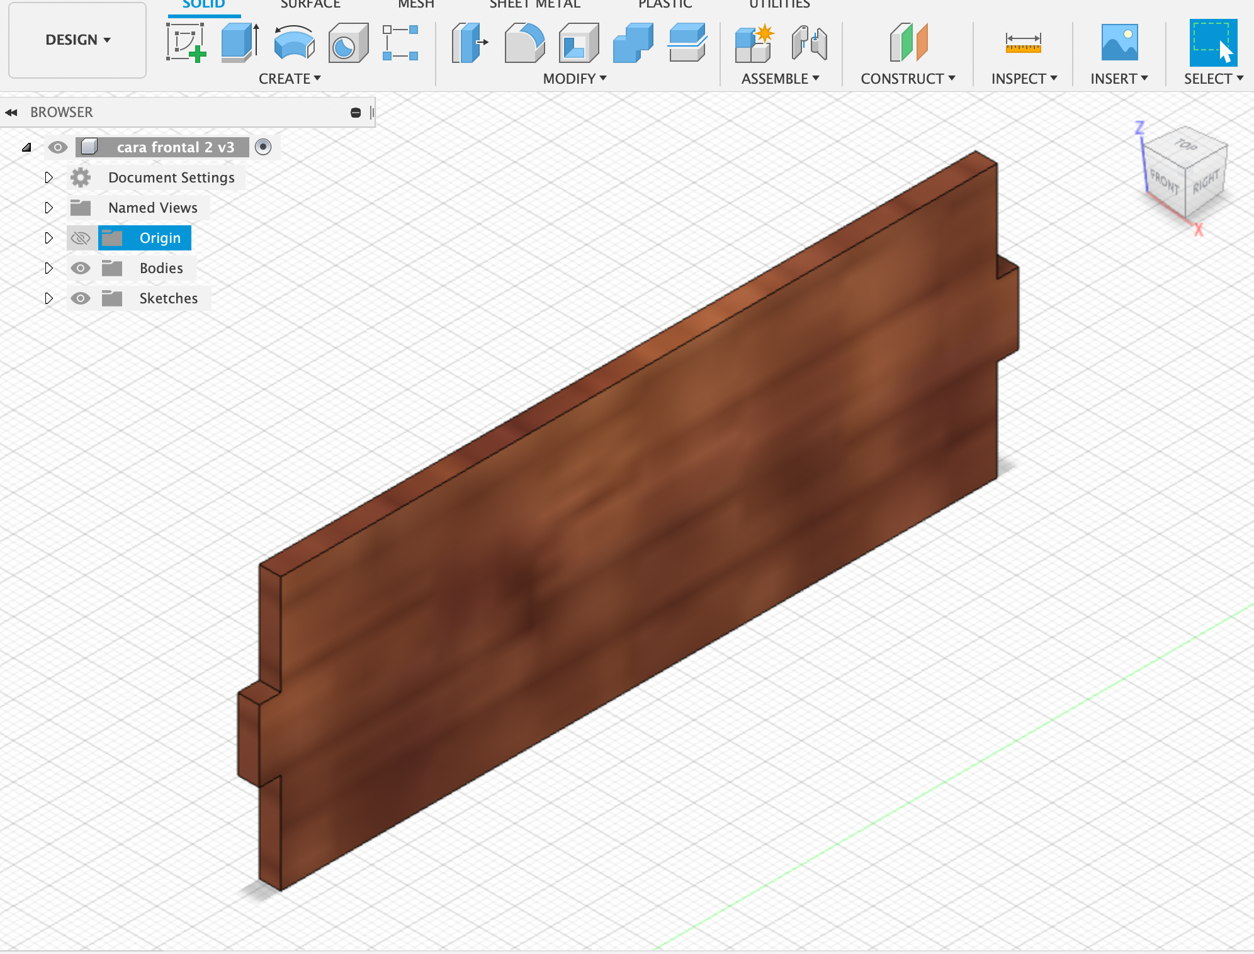Click the Bodies folder icon

click(x=112, y=268)
